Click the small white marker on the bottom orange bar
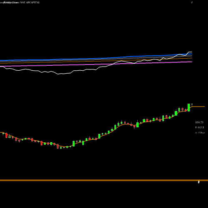Viewport: 208px width, 208px height. point(198,182)
